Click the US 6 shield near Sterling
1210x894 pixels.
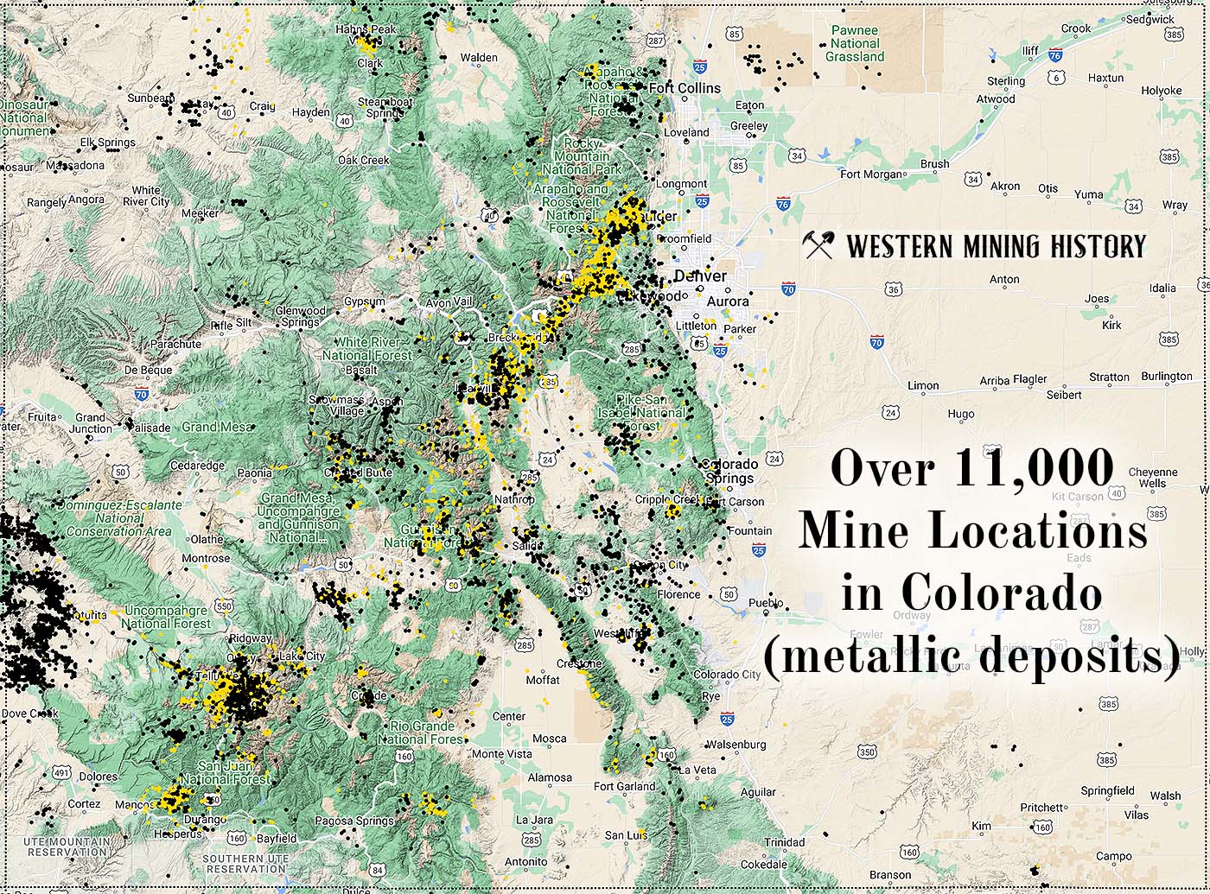click(1056, 78)
